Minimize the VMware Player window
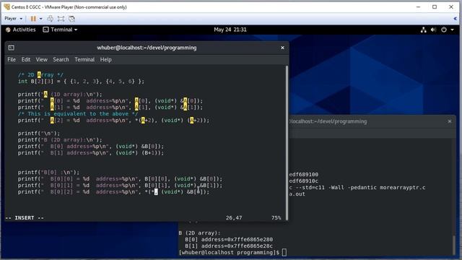The width and height of the screenshot is (462, 260). (x=418, y=6)
